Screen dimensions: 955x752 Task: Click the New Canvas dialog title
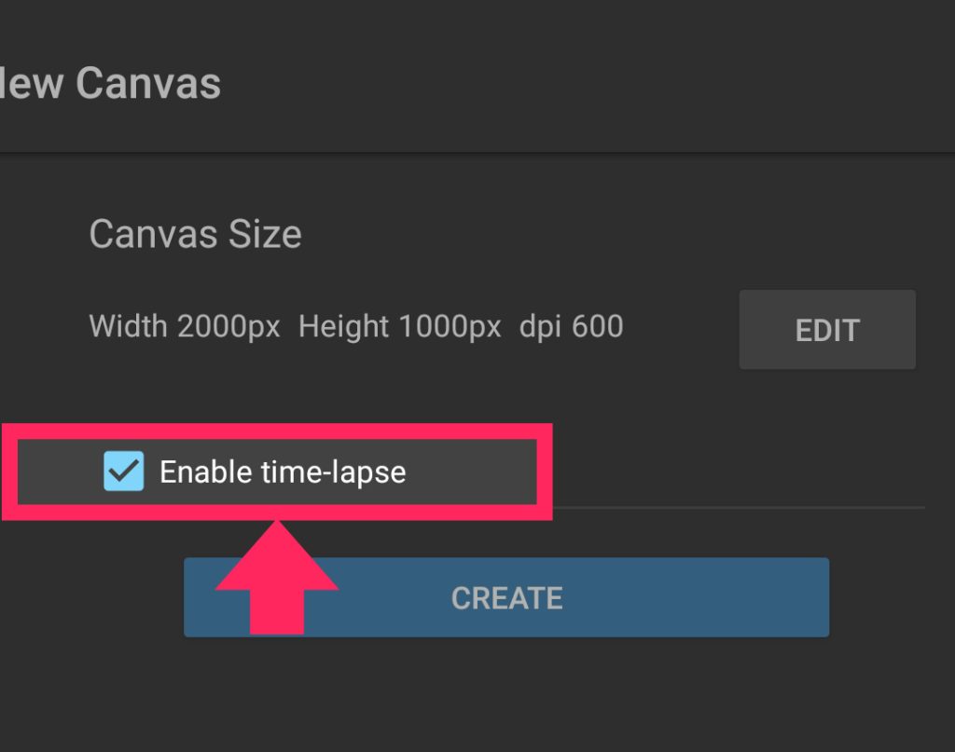(x=110, y=84)
